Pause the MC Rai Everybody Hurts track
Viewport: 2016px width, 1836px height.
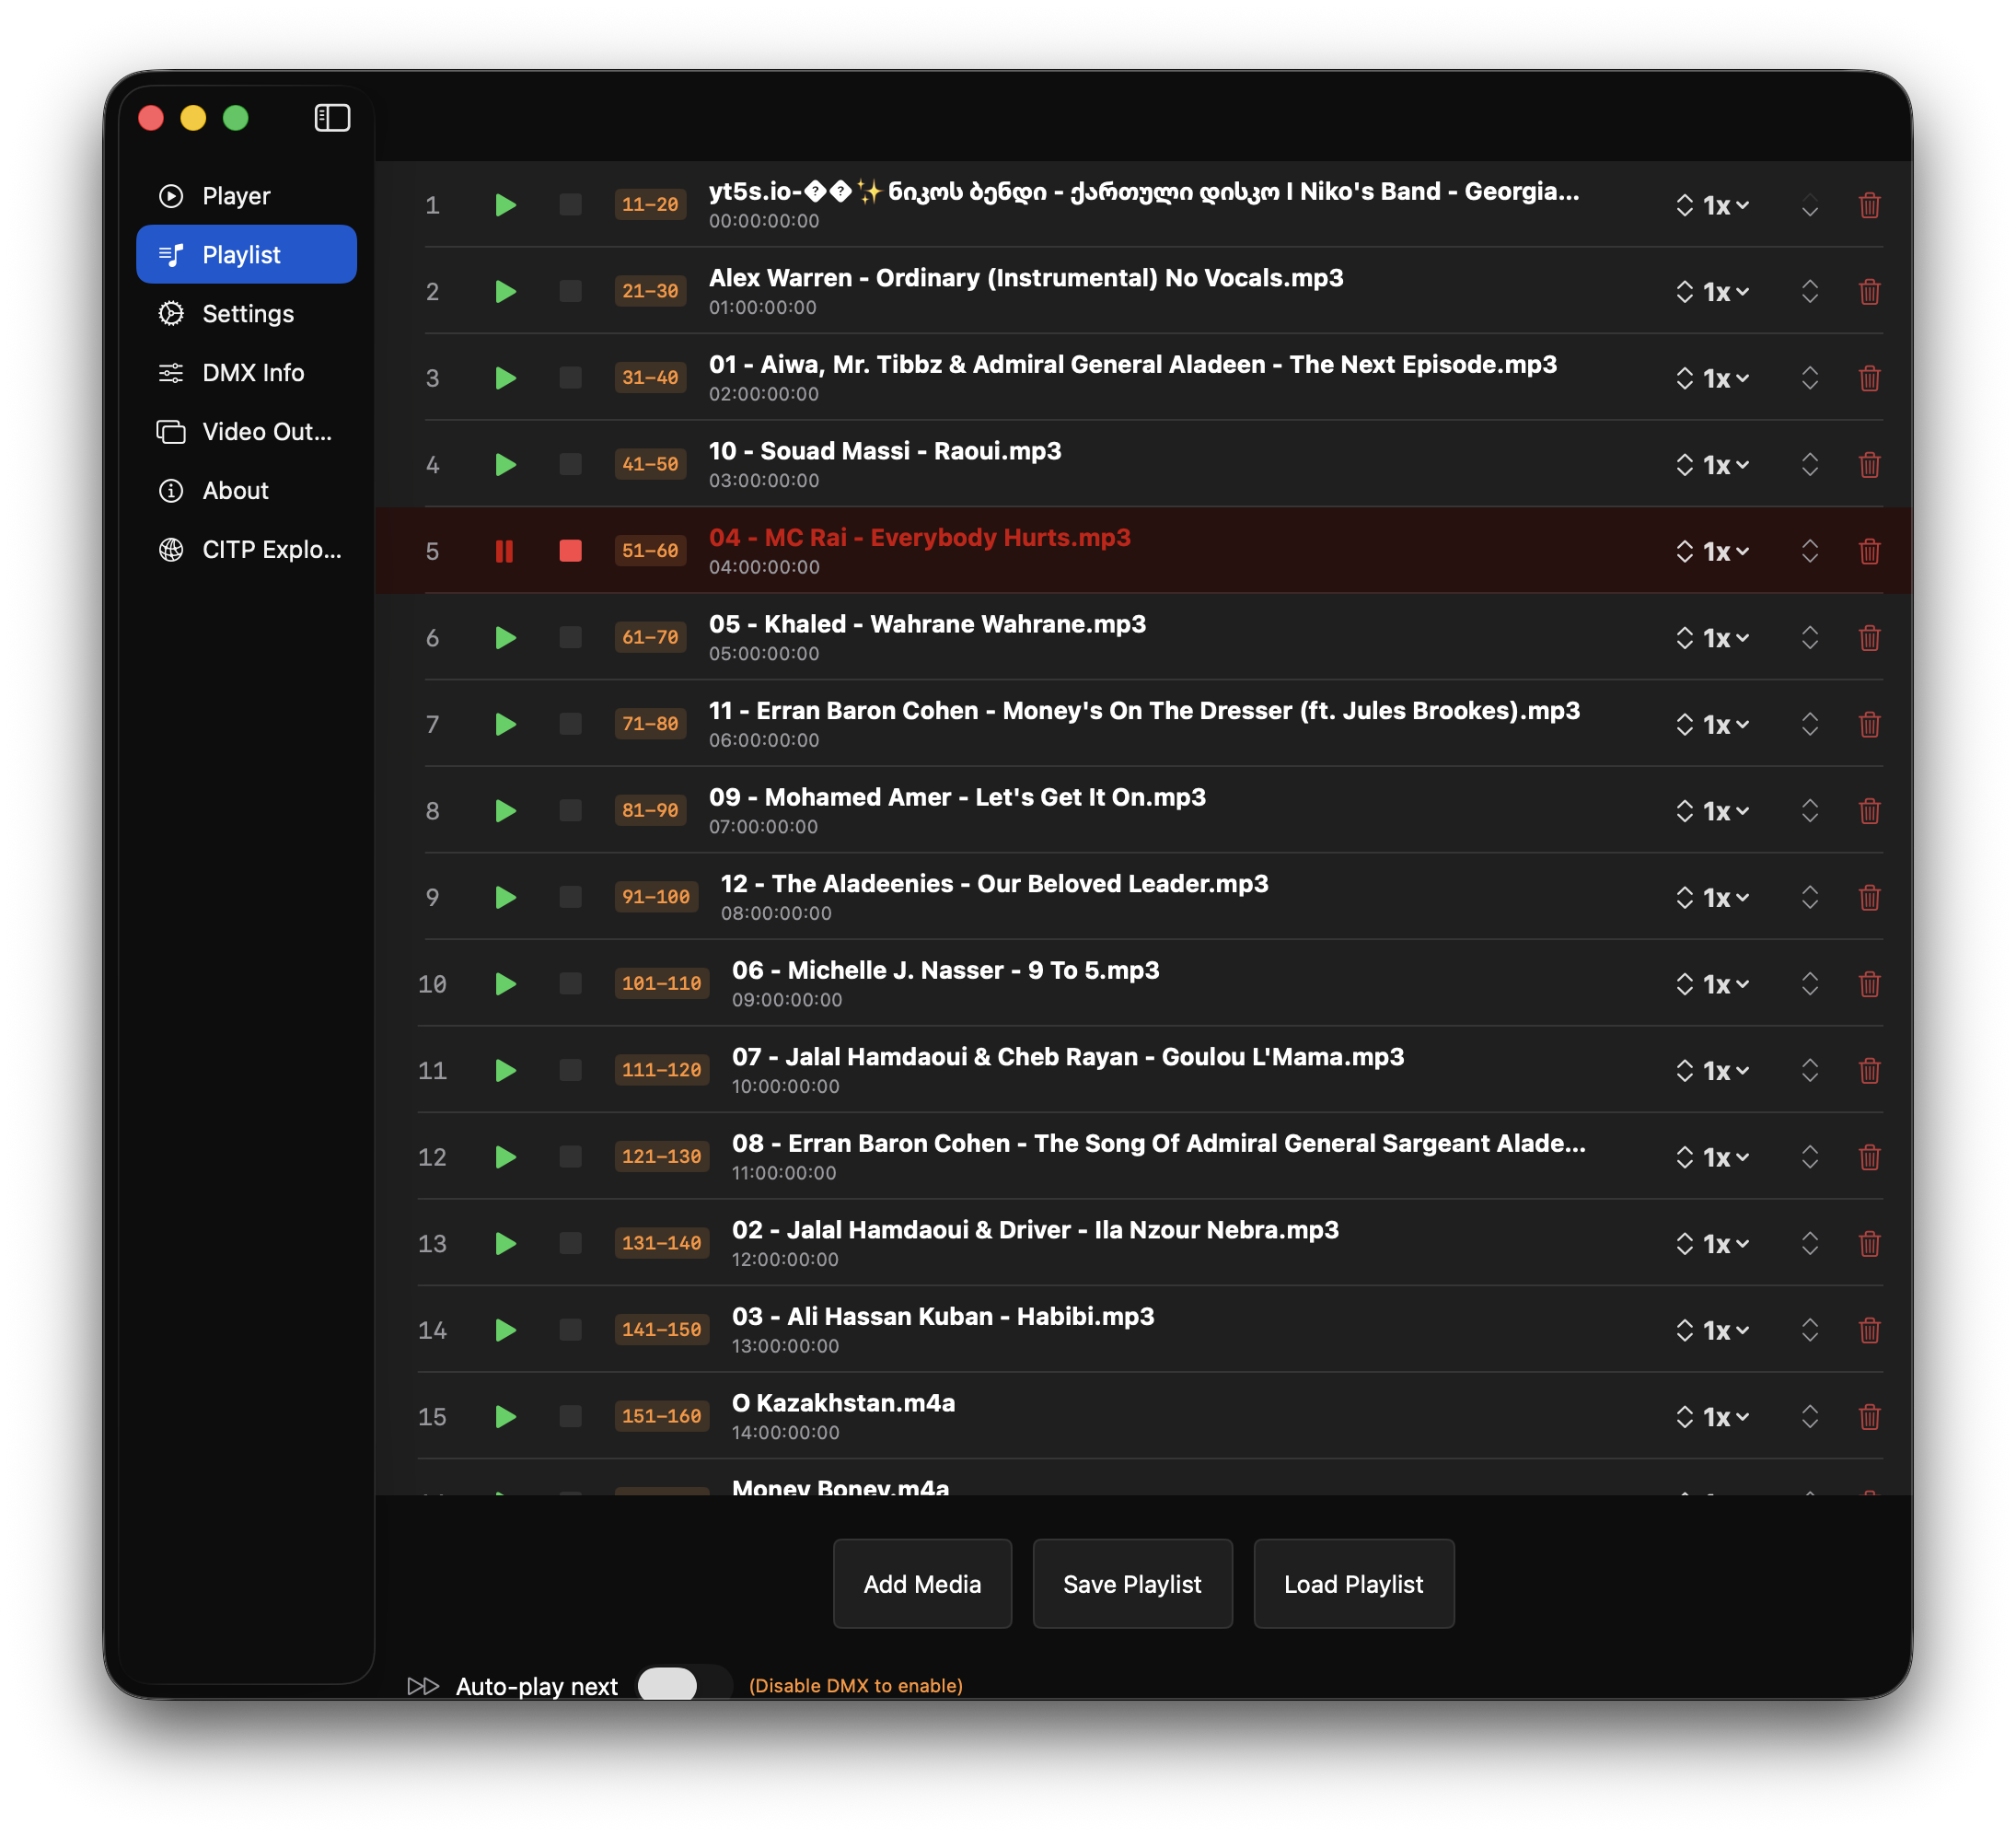pos(504,551)
